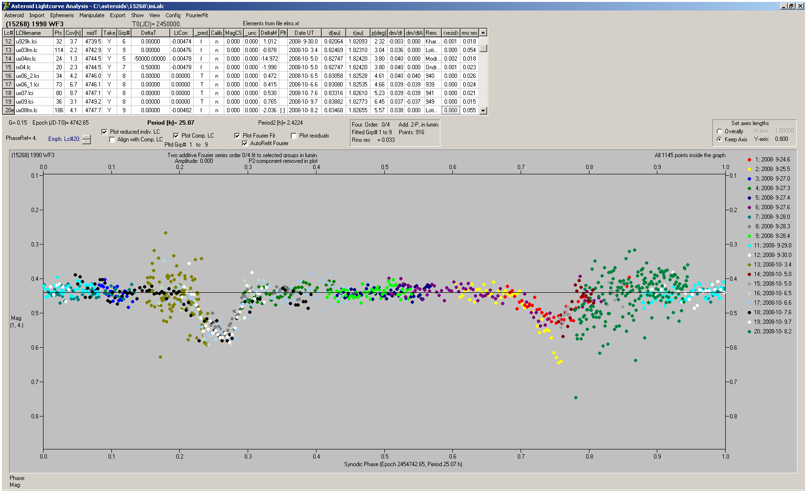Viewport: 807px width, 491px height.
Task: Click the <resid> cell 0.000 in row 20e
Action: point(451,110)
